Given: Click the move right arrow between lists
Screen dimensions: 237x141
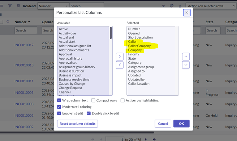Looking at the screenshot, I should click(x=120, y=57).
